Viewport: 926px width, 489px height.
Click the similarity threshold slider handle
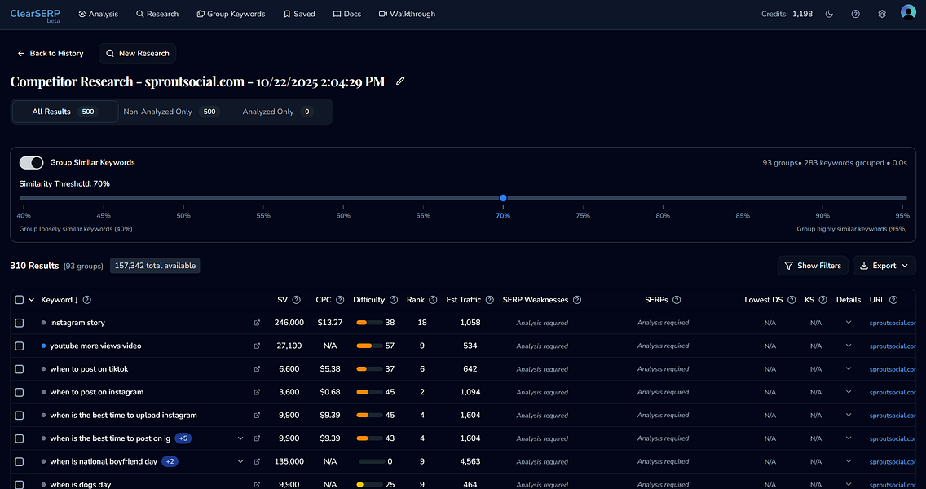503,198
